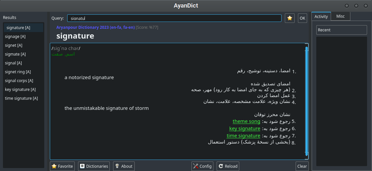
Task: Open Config settings
Action: (202, 166)
